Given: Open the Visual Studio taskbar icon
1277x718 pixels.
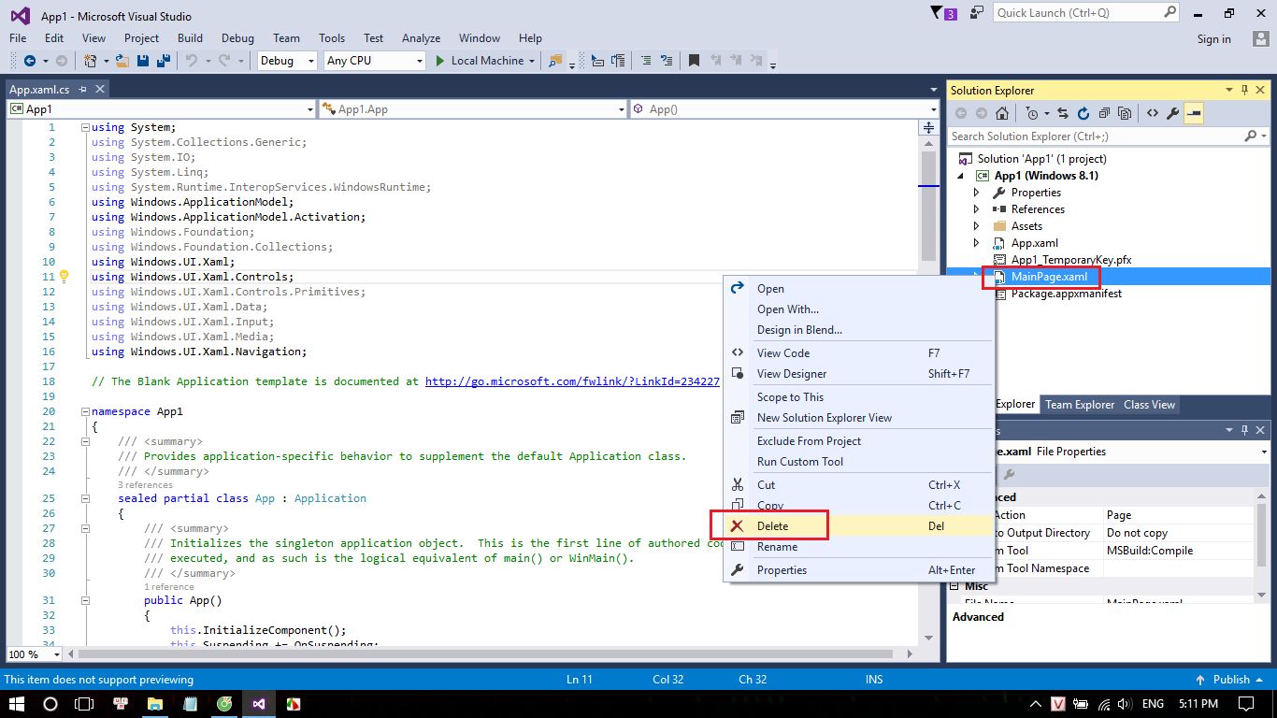Looking at the screenshot, I should [x=259, y=704].
